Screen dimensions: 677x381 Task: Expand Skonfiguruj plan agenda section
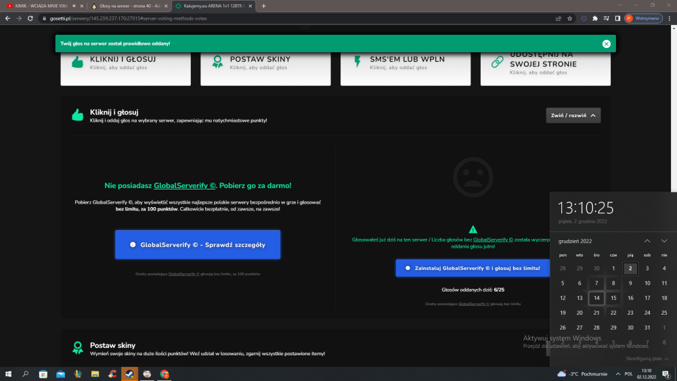[647, 359]
